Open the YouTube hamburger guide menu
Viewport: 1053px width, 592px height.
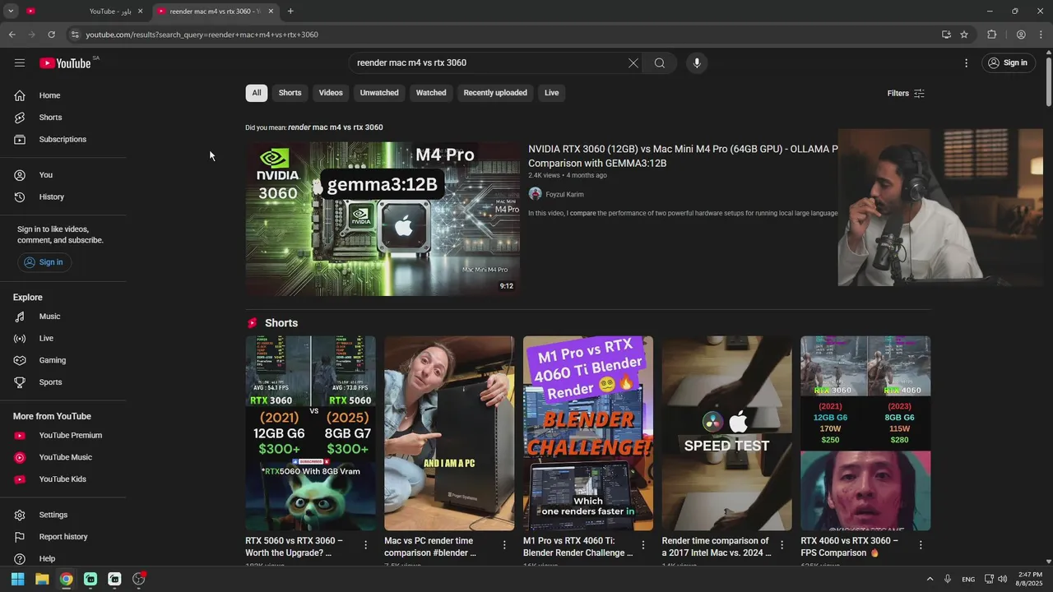(20, 62)
